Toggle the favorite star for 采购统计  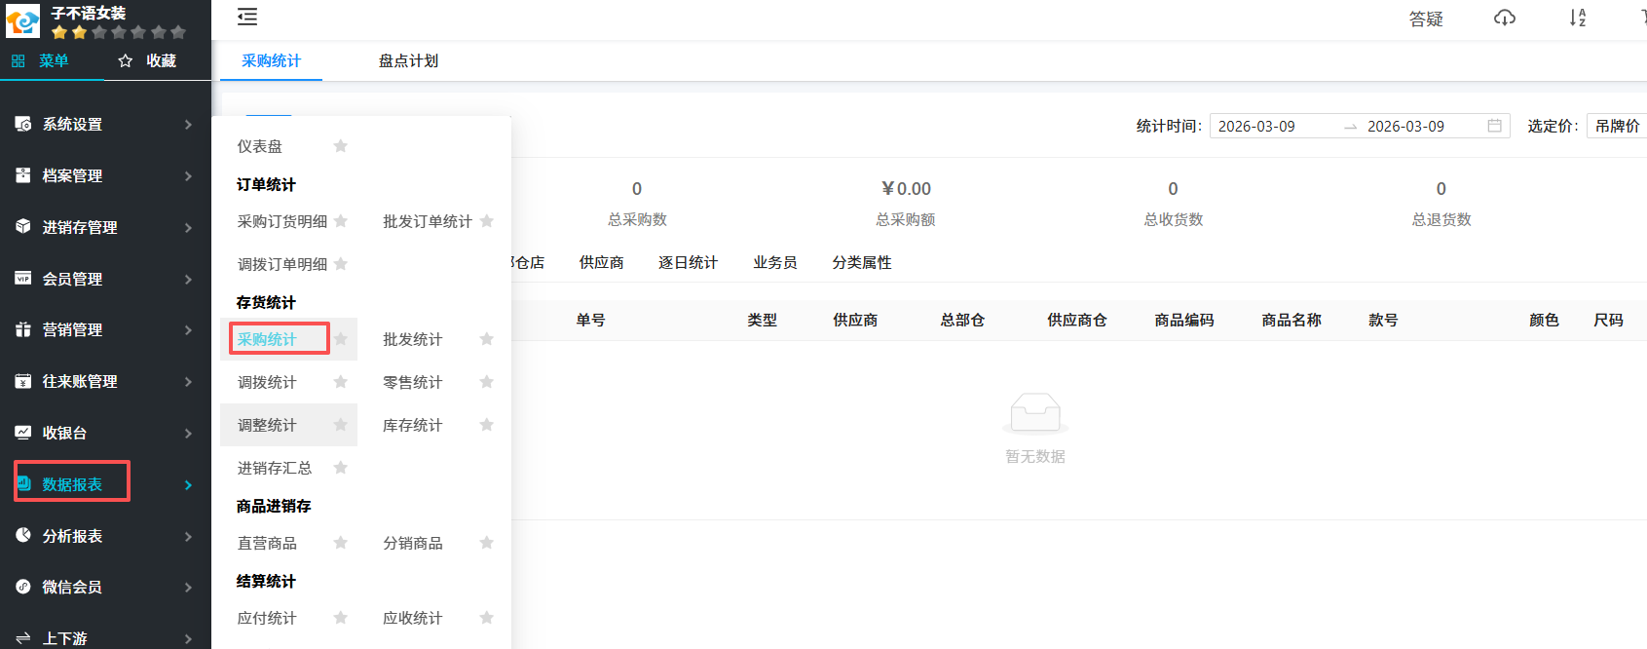(x=341, y=339)
